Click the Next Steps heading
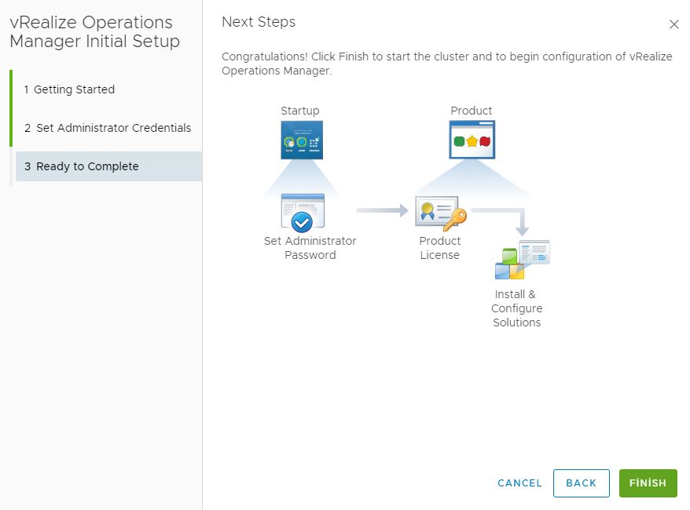Image resolution: width=690 pixels, height=510 pixels. pos(259,22)
